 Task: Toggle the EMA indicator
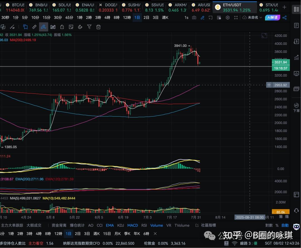[110, 225]
